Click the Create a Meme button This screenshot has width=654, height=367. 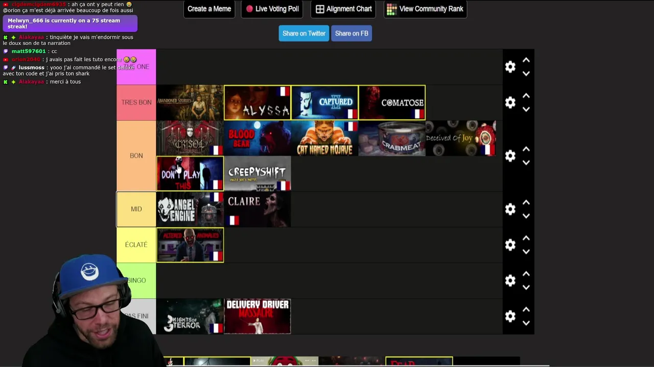pyautogui.click(x=209, y=9)
